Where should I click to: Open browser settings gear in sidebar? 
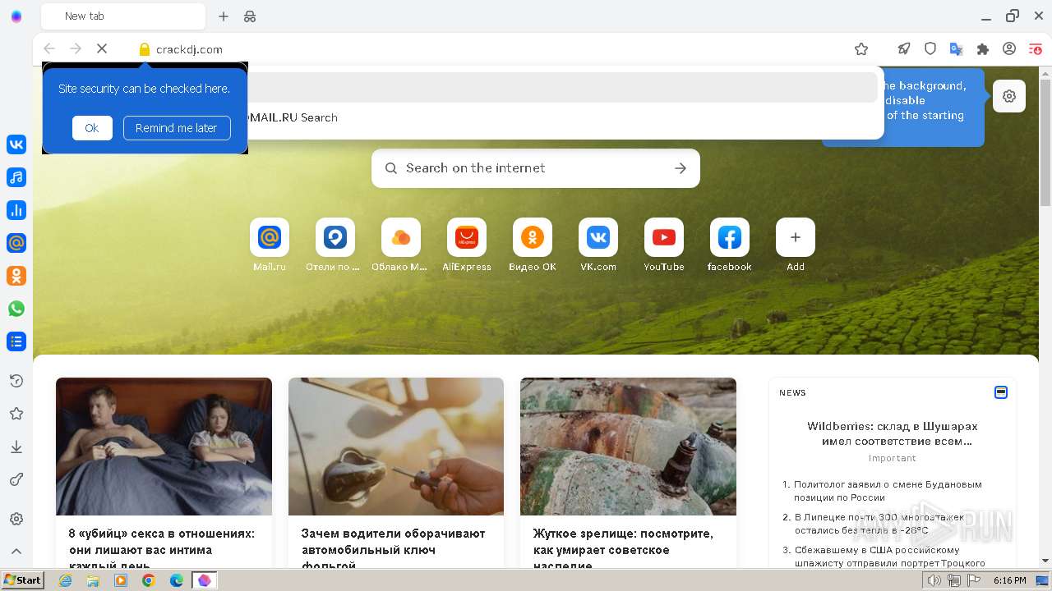point(16,519)
